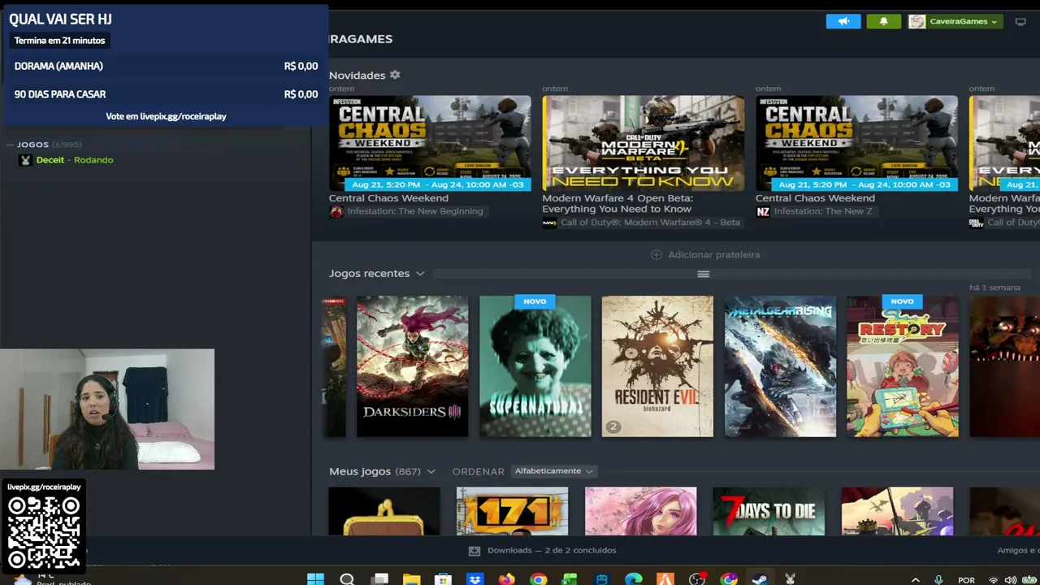Open the volume control in the system tray
The height and width of the screenshot is (585, 1040).
click(1010, 580)
